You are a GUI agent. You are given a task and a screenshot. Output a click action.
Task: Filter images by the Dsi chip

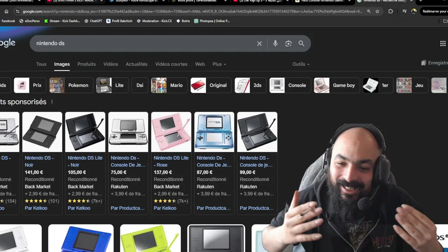[140, 85]
